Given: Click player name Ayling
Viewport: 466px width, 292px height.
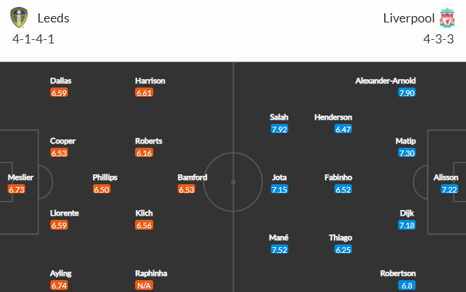Looking at the screenshot, I should click(61, 274).
